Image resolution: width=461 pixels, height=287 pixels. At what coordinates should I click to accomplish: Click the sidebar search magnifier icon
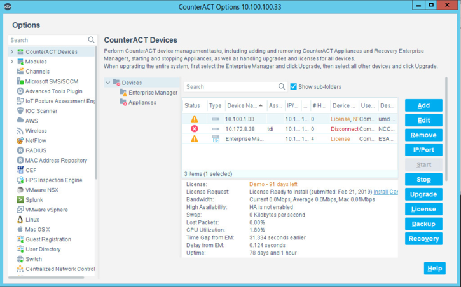(91, 39)
